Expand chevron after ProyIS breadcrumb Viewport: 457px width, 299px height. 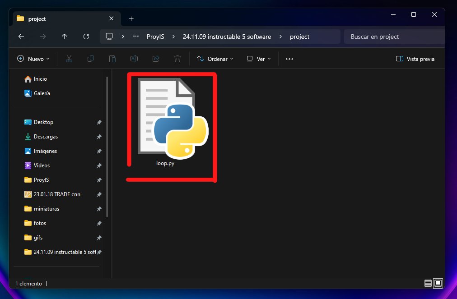click(174, 37)
